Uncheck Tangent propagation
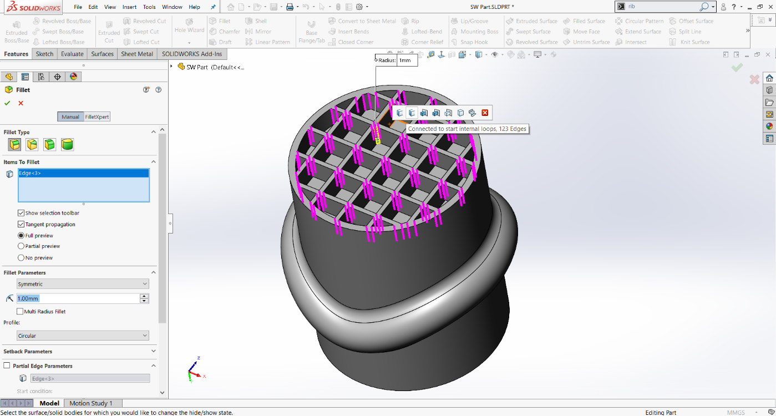 point(21,224)
